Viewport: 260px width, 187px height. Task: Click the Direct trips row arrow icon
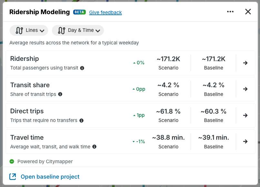pos(245,115)
